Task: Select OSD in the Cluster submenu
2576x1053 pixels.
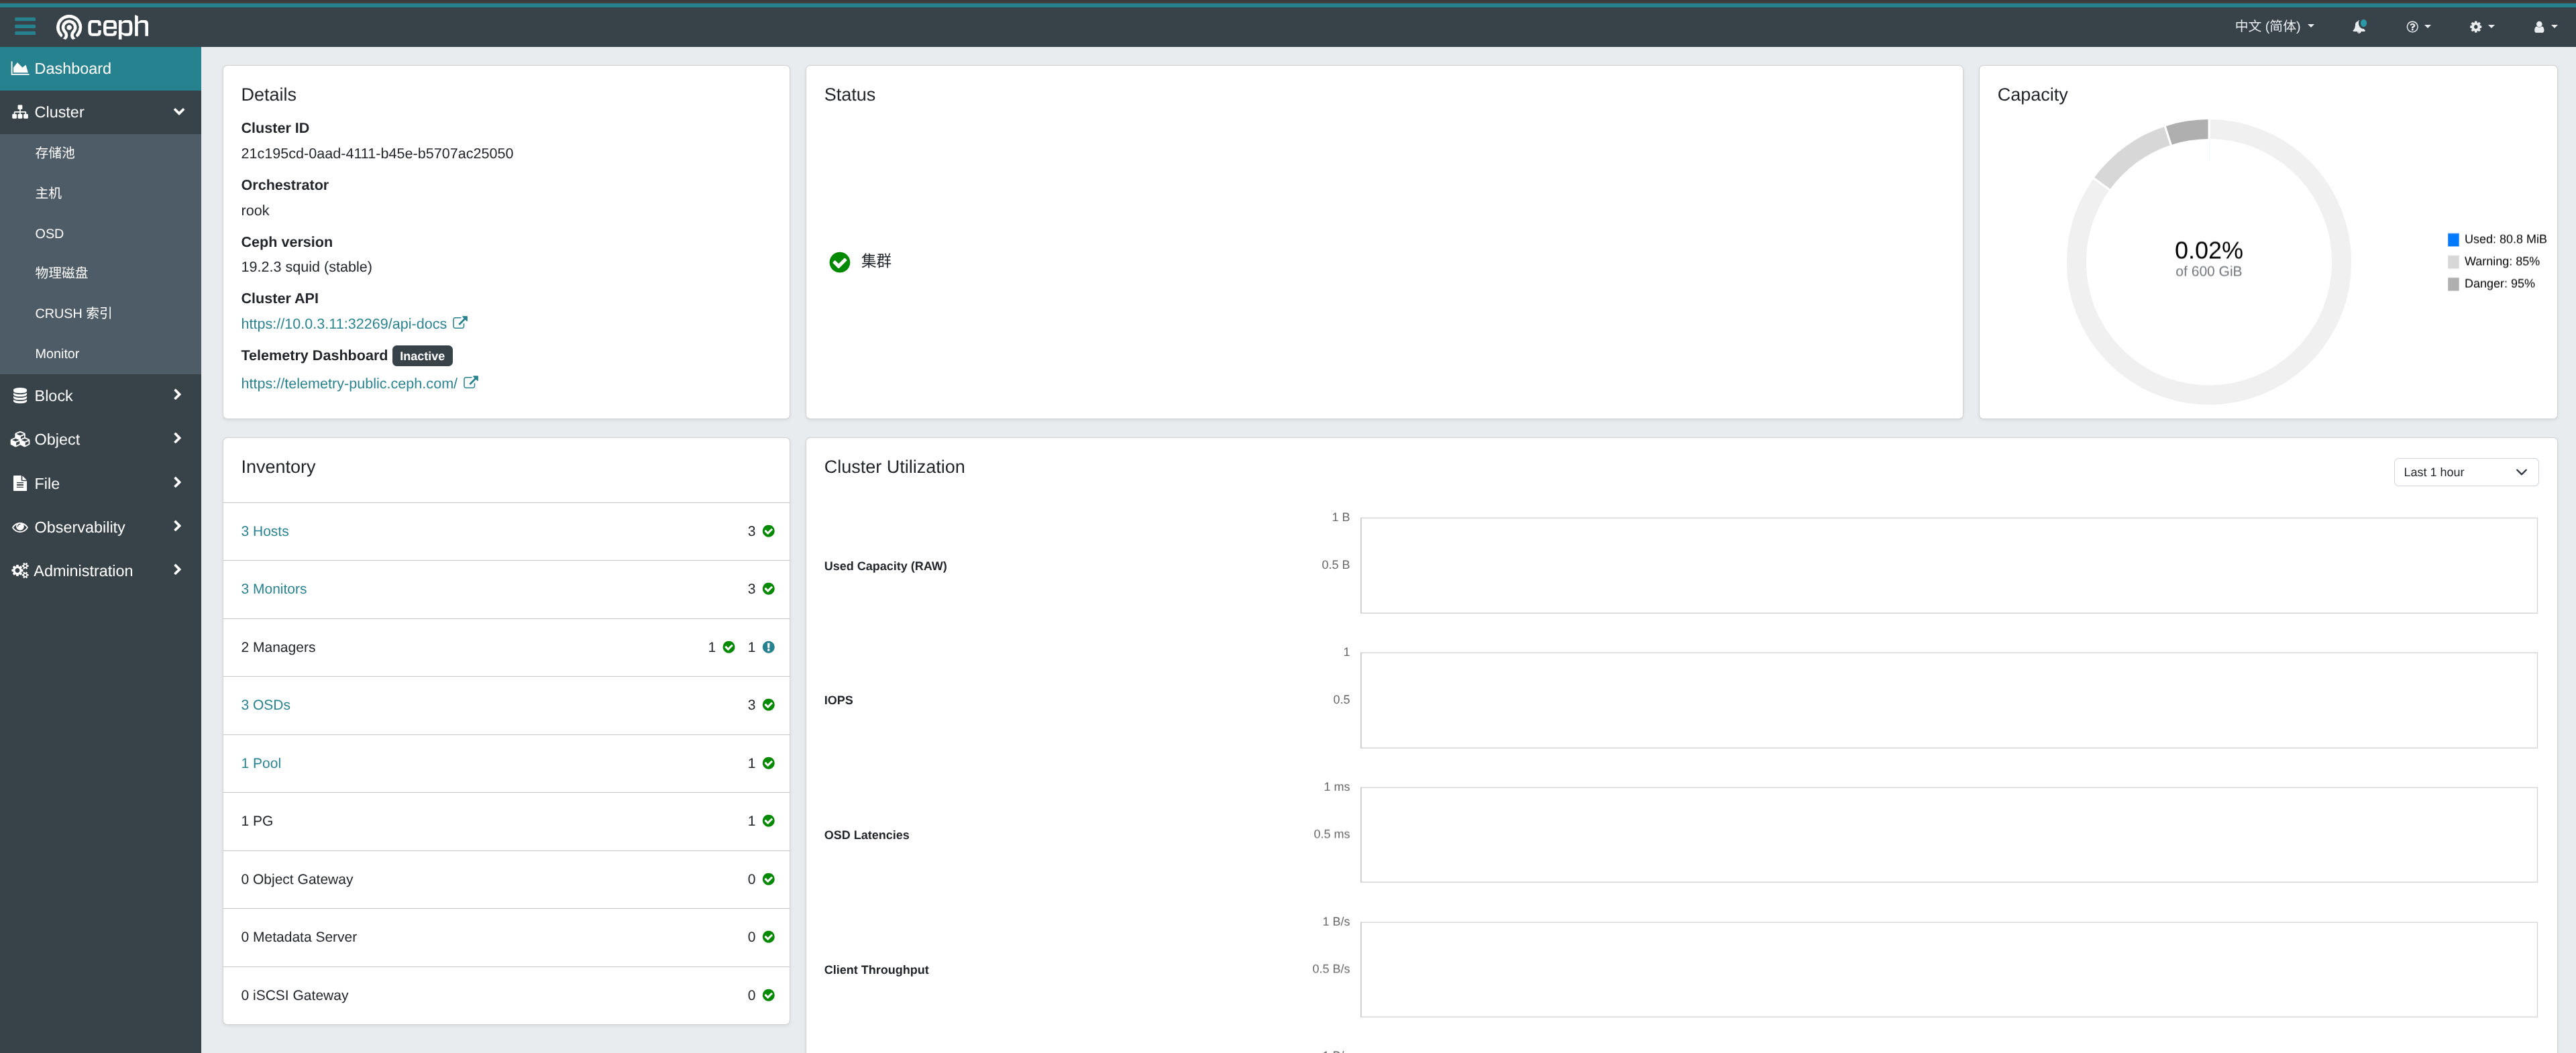Action: pos(49,233)
